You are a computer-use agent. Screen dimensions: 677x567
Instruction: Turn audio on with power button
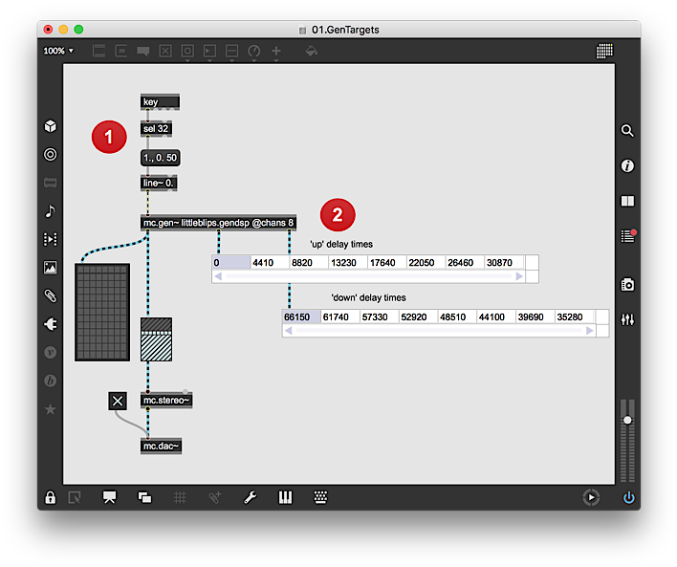pyautogui.click(x=628, y=497)
